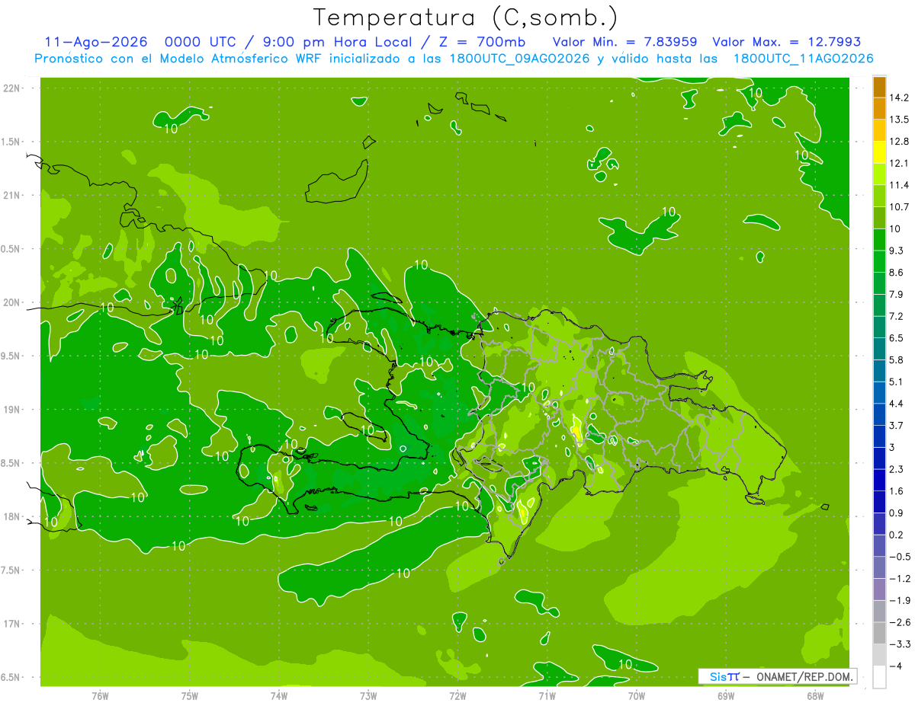Click the '7.9' colorbar value
915x706 pixels.
(x=897, y=294)
